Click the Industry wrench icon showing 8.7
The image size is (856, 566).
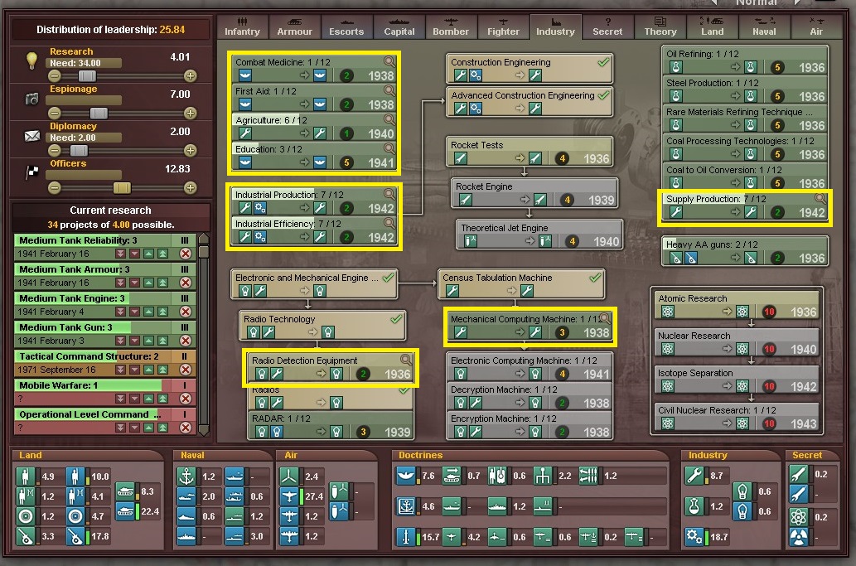pos(694,476)
